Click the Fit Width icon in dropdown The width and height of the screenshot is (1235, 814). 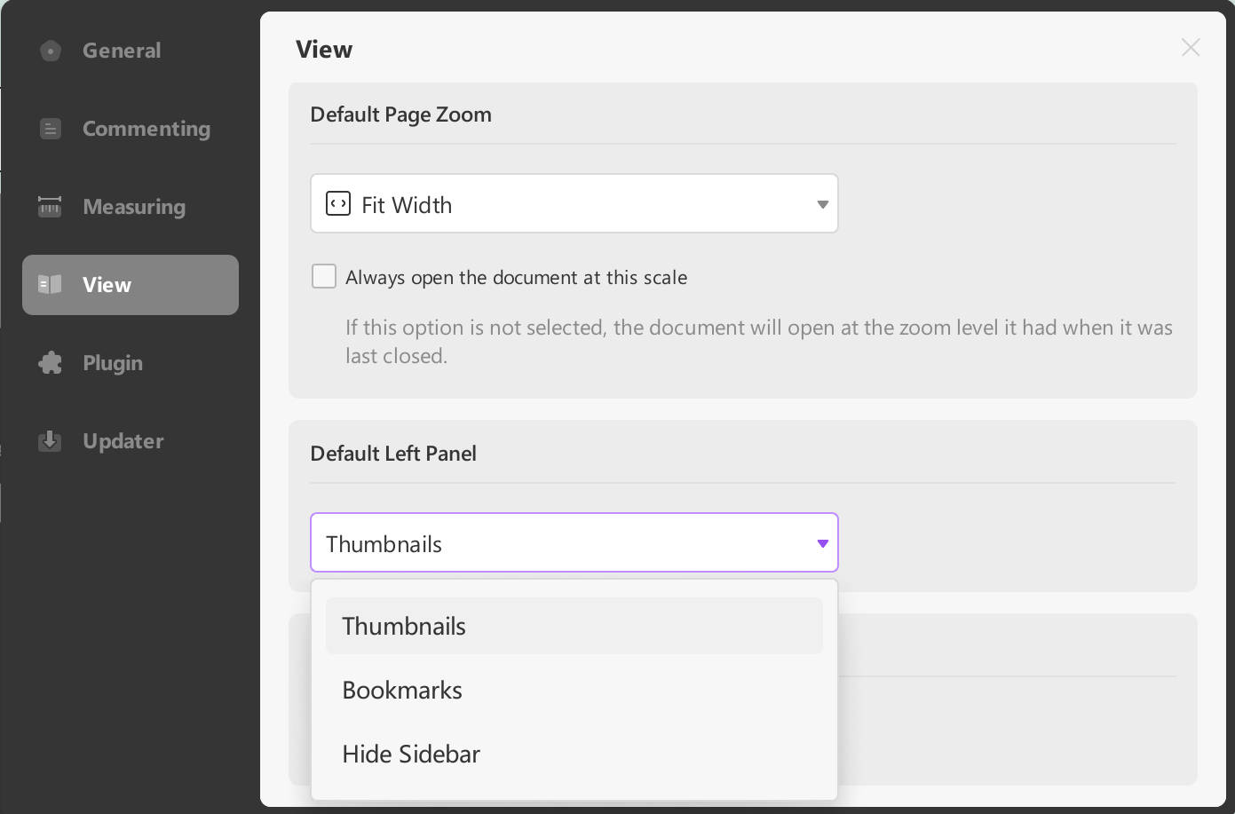coord(338,204)
